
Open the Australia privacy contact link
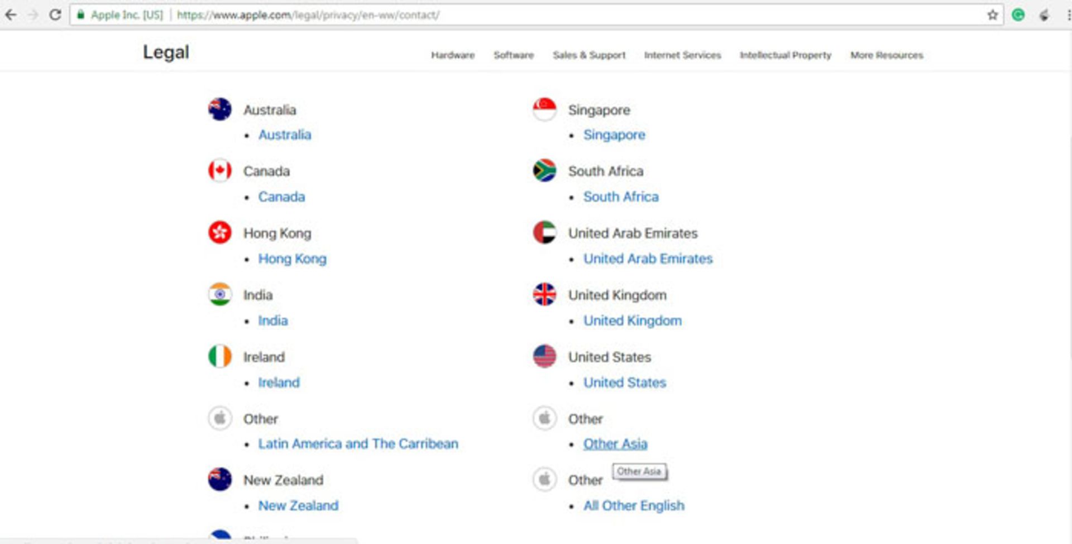285,135
